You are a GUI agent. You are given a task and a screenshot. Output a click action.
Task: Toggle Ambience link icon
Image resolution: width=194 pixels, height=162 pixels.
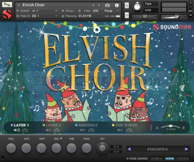(91, 130)
